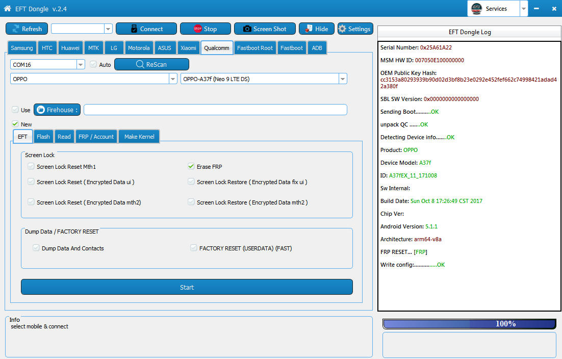The height and width of the screenshot is (359, 562).
Task: Click the red Stop sign icon
Action: (197, 29)
